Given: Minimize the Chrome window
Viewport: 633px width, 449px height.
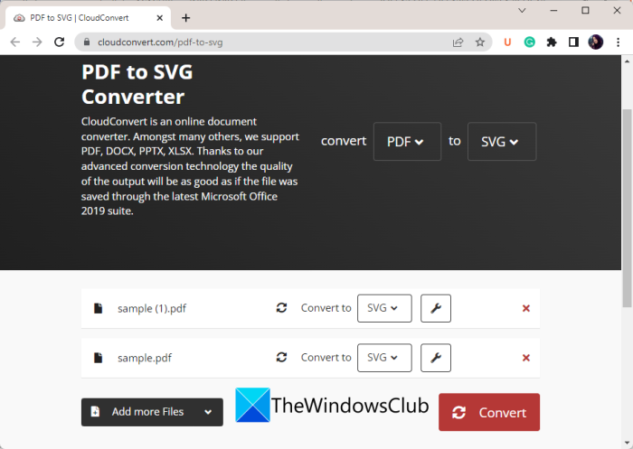Looking at the screenshot, I should point(553,11).
